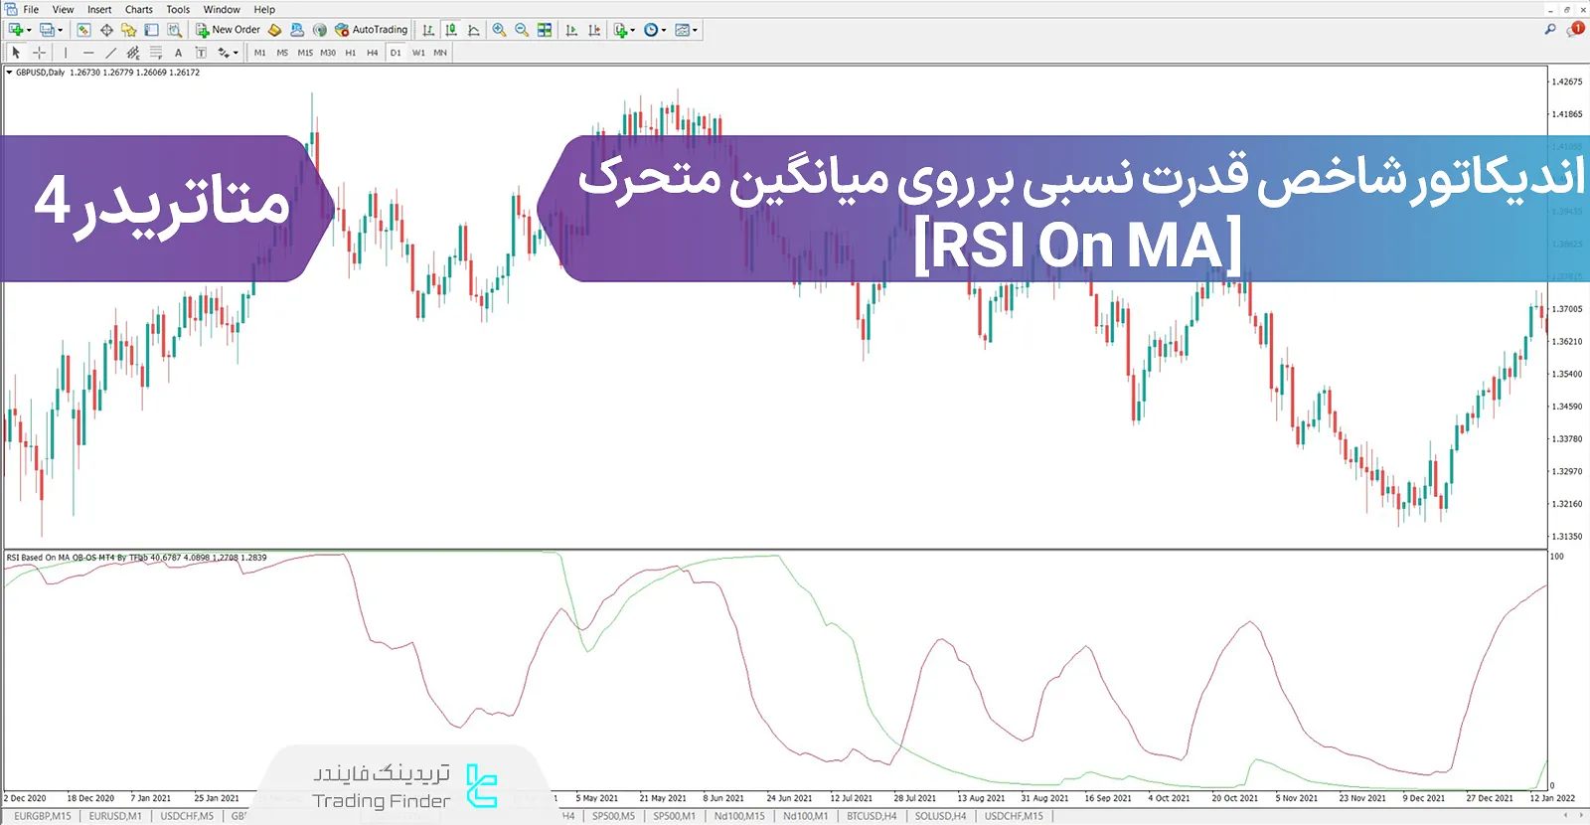The height and width of the screenshot is (825, 1590).
Task: Open the search magnifier at top right
Action: coord(1550,30)
